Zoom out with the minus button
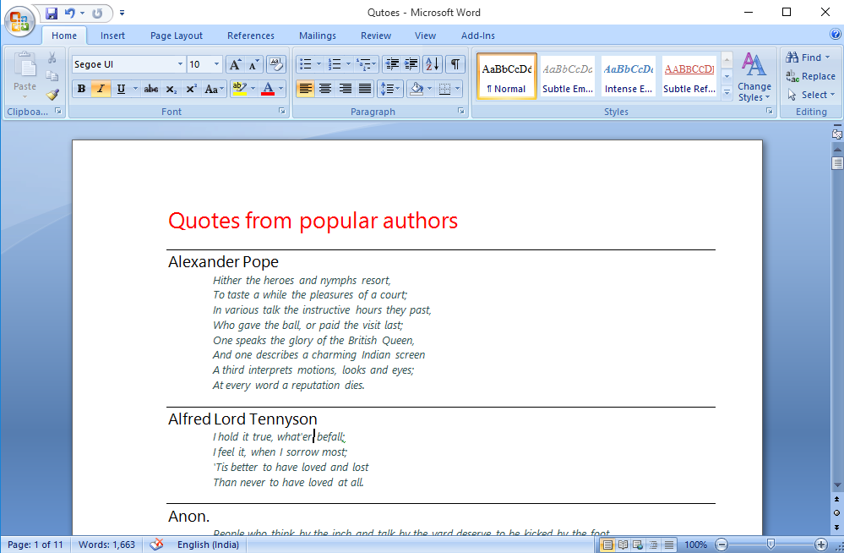844x553 pixels. coord(721,545)
